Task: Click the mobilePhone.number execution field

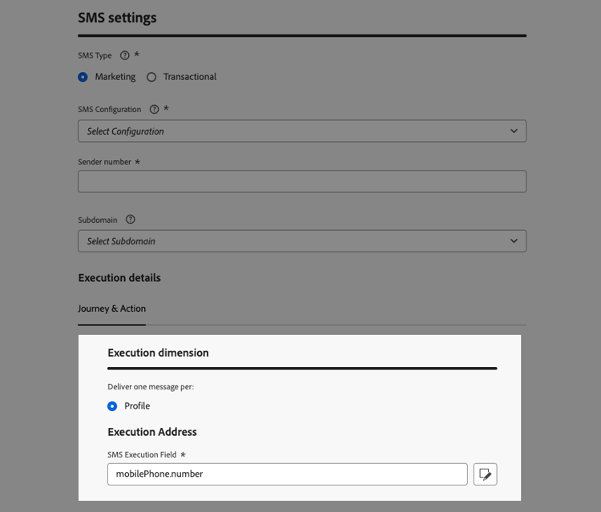Action: (287, 474)
